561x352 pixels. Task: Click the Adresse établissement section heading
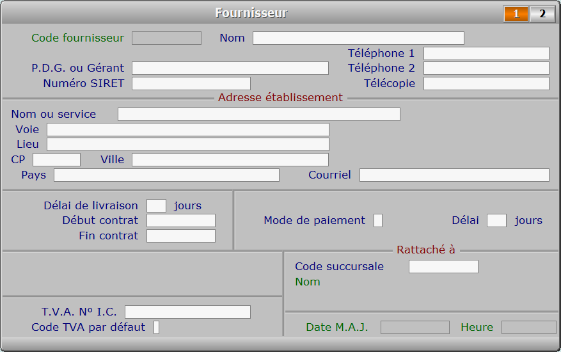pyautogui.click(x=280, y=97)
